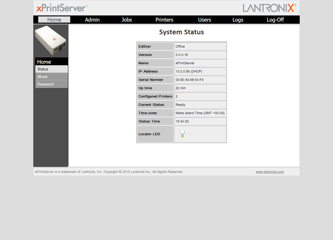Viewport: 333px width, 240px height.
Task: Toggle the Locator LED light bulb
Action: 182,134
